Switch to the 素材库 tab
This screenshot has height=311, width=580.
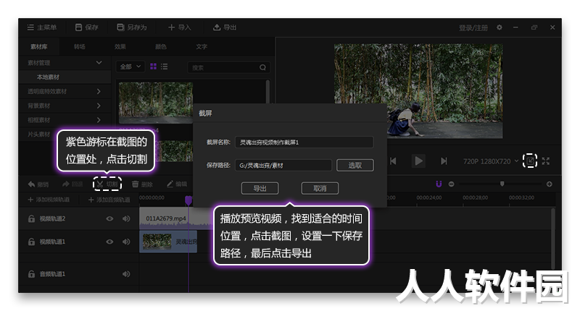tap(39, 47)
